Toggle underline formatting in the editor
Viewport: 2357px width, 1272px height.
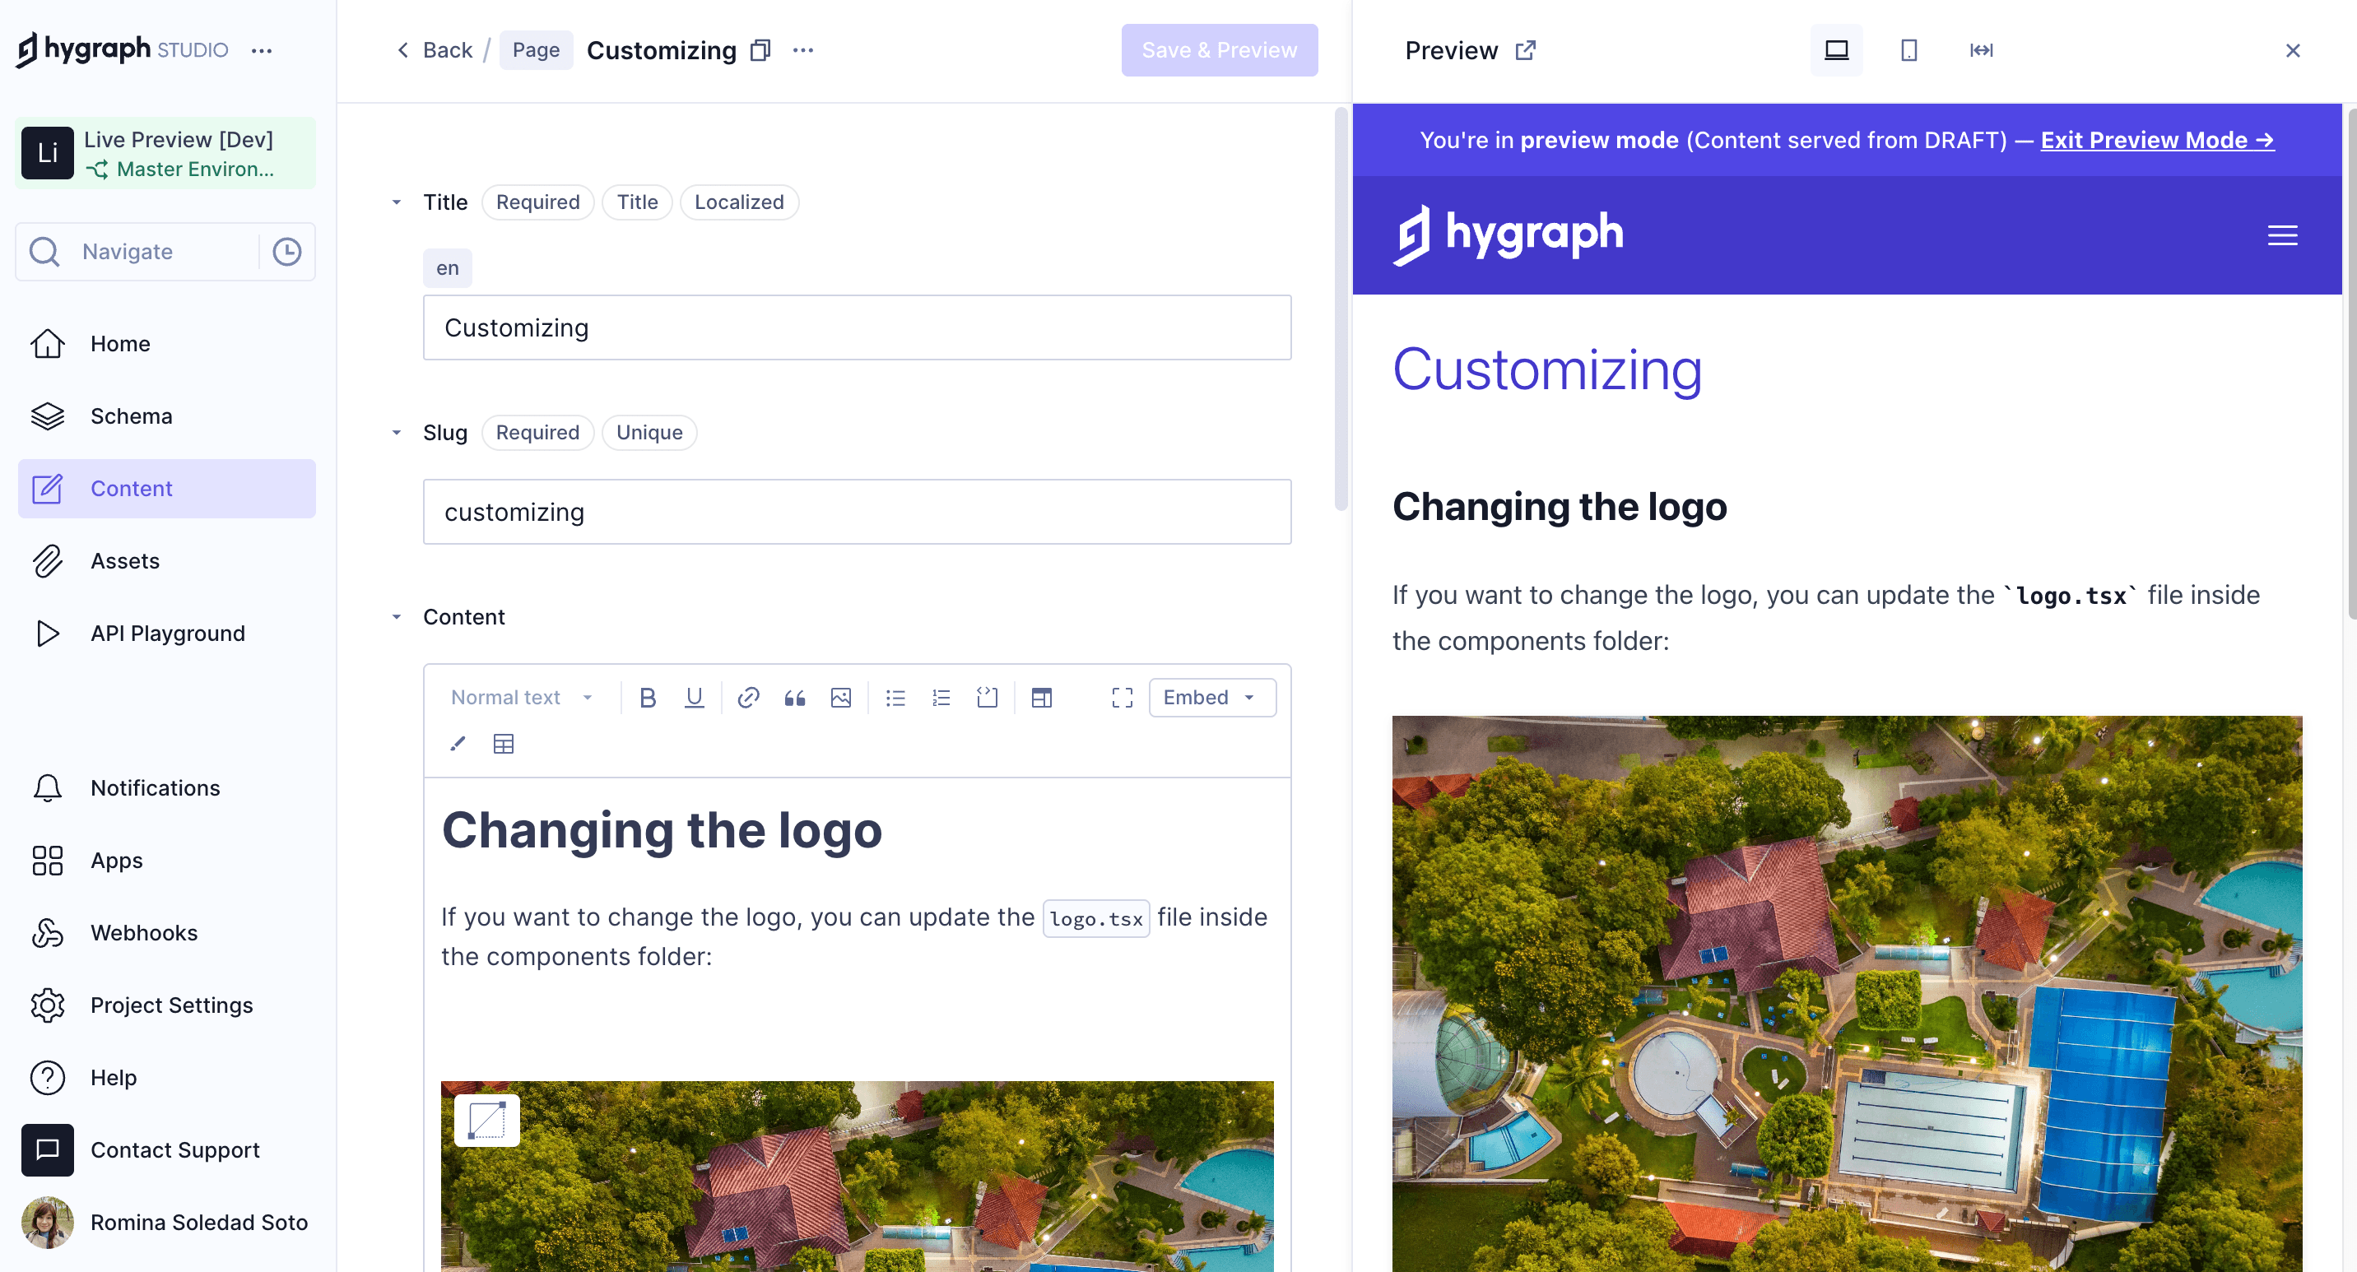(694, 698)
